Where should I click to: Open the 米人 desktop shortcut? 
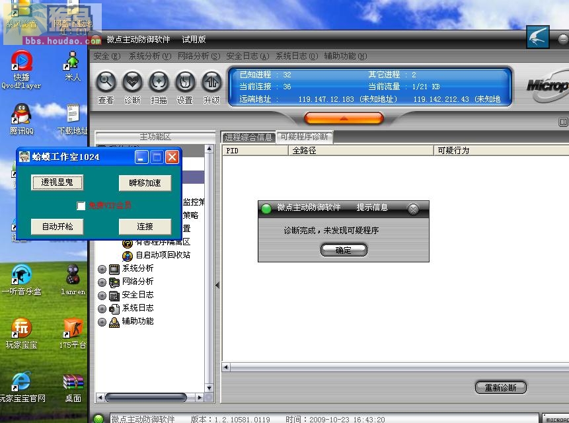tap(72, 61)
